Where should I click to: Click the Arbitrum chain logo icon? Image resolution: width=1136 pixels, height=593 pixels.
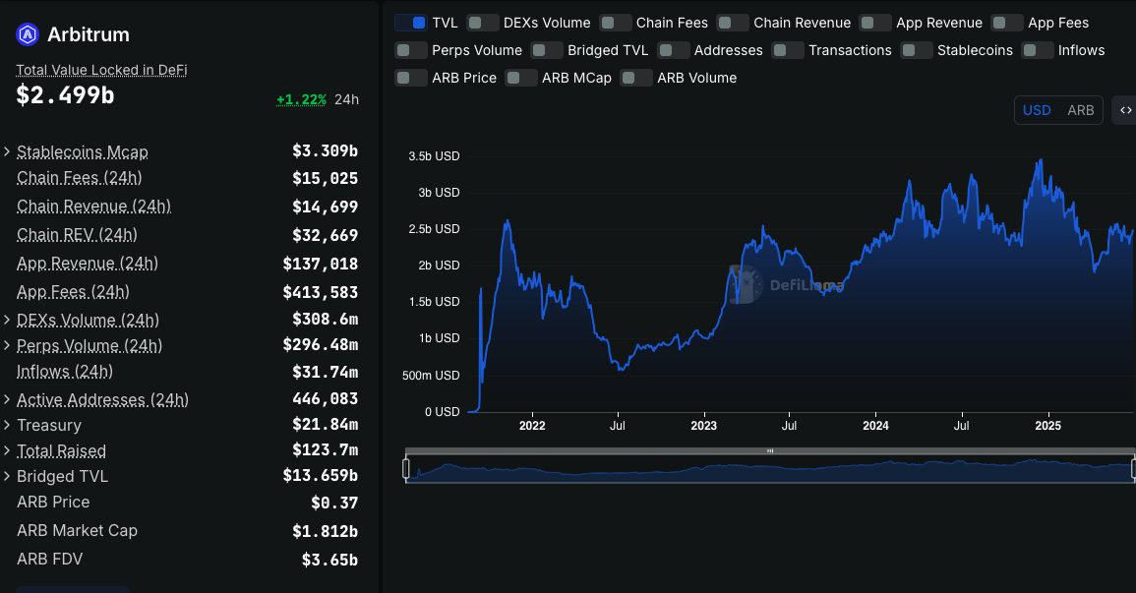click(28, 34)
